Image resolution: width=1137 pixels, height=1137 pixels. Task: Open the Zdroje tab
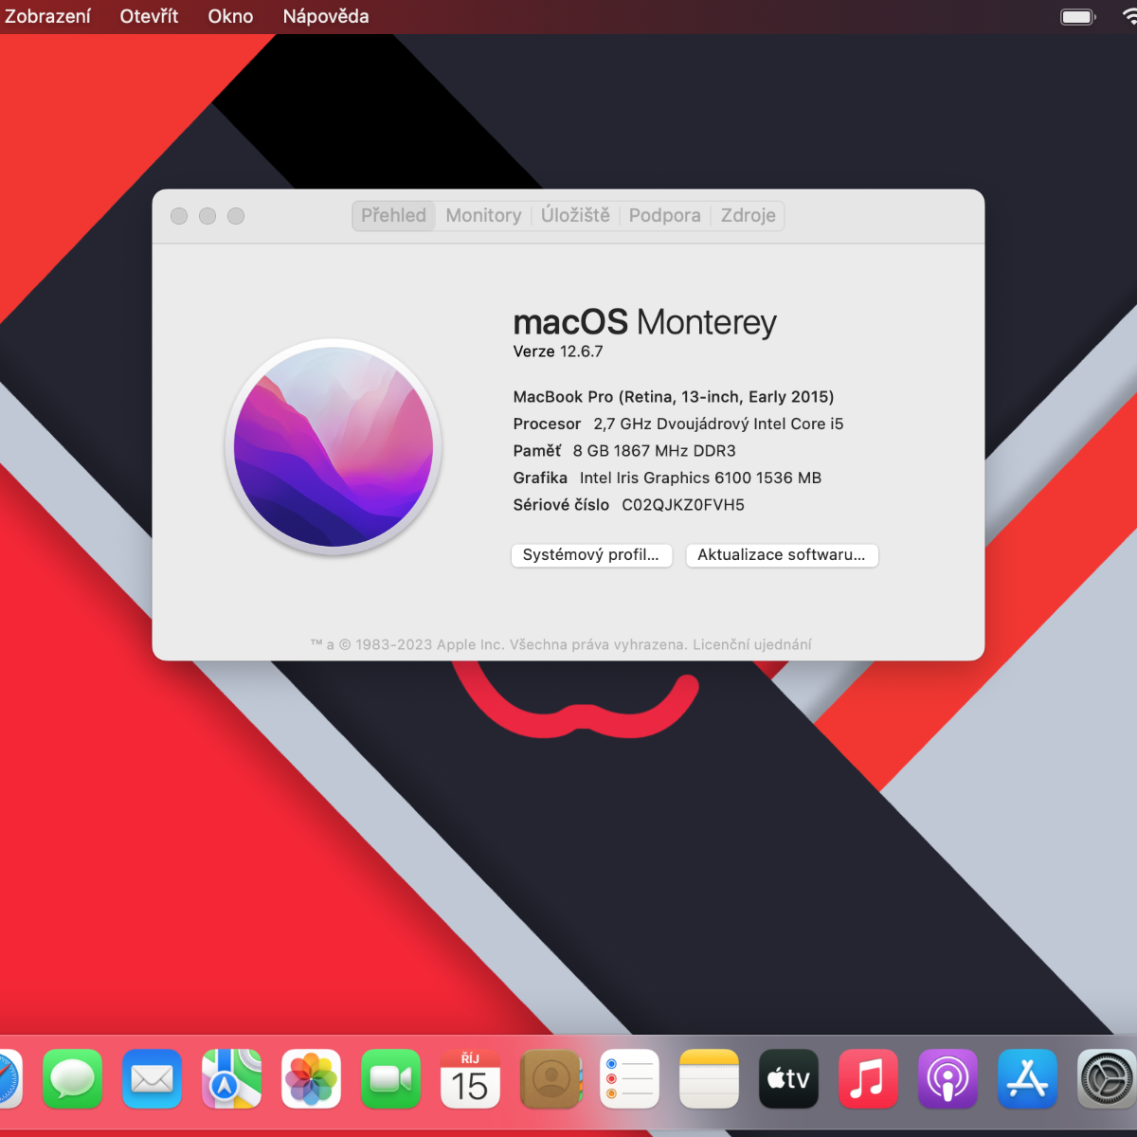(748, 215)
